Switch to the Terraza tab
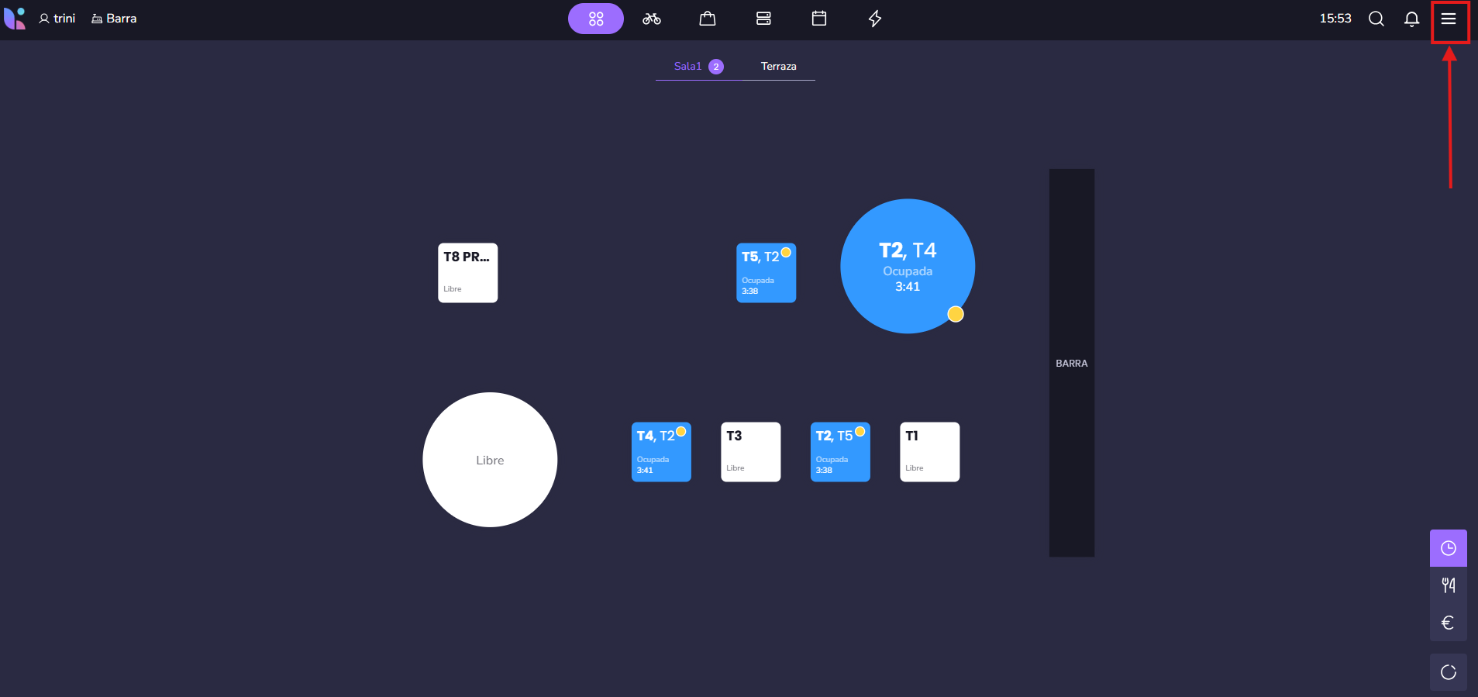Viewport: 1478px width, 697px height. point(778,67)
